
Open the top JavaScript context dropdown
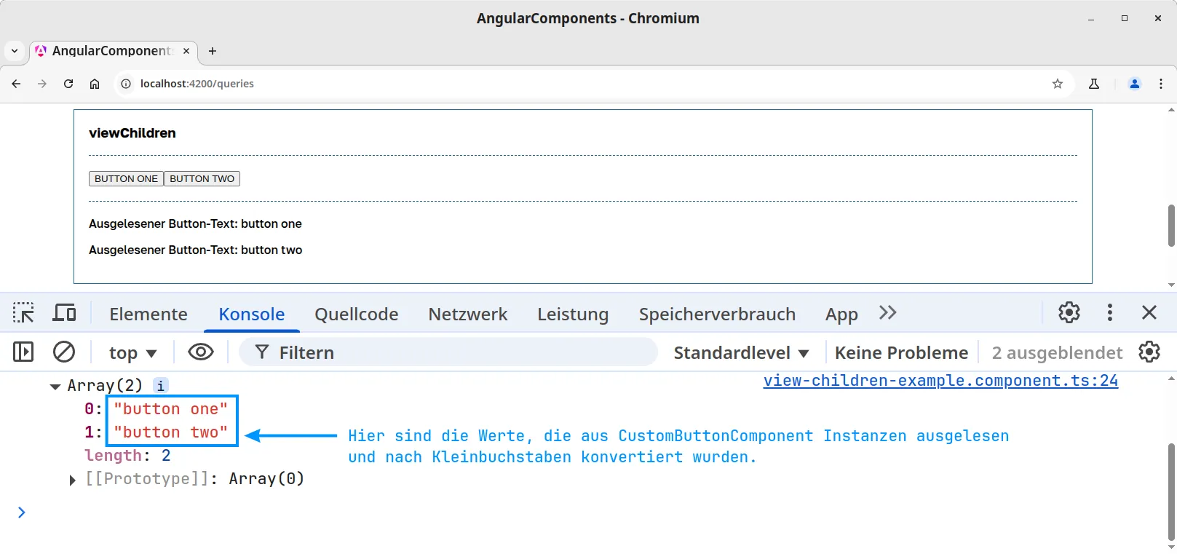pos(132,353)
